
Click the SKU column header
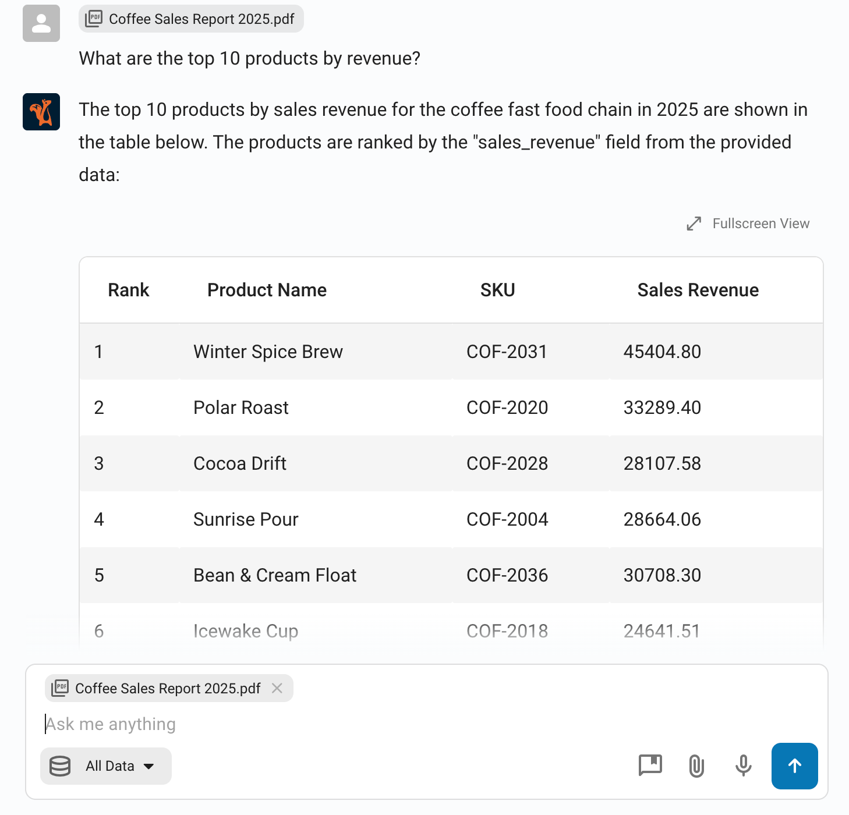[497, 290]
